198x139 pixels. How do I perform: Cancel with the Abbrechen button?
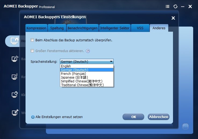click(159, 117)
